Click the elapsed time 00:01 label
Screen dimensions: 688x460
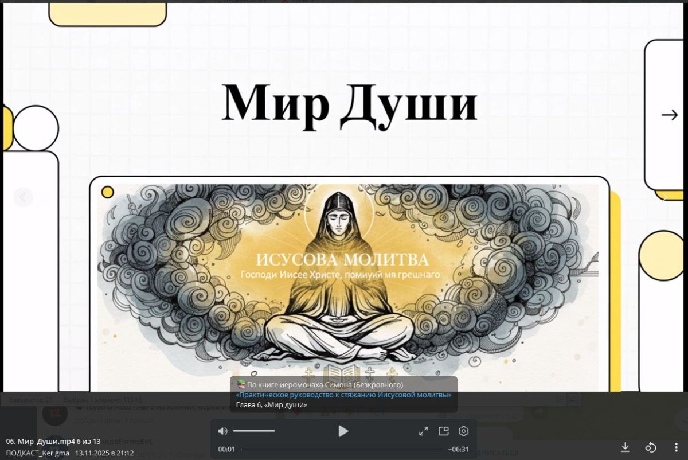[226, 450]
